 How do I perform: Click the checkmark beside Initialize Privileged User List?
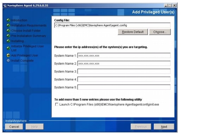pyautogui.click(x=8, y=48)
